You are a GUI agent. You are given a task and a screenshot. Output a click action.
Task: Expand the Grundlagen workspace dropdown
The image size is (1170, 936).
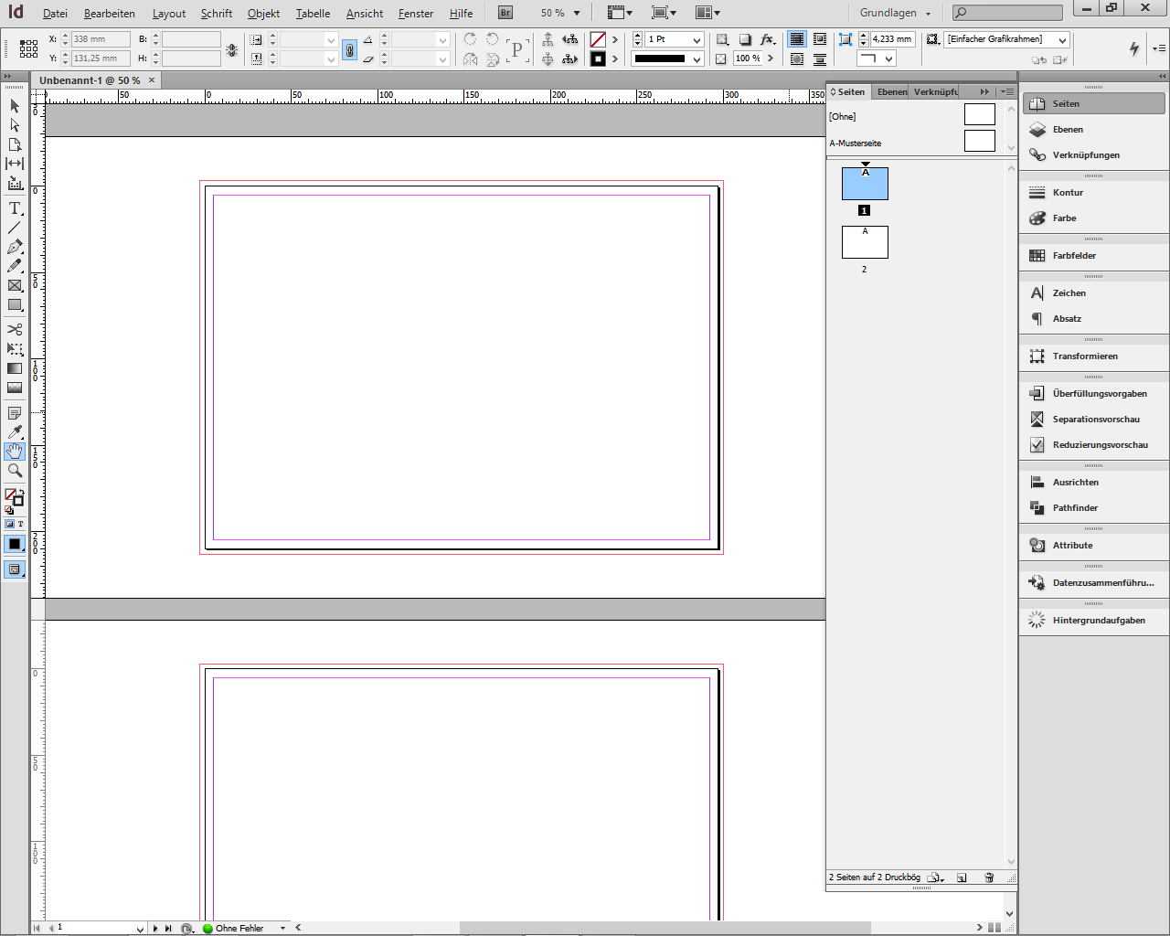coord(928,13)
